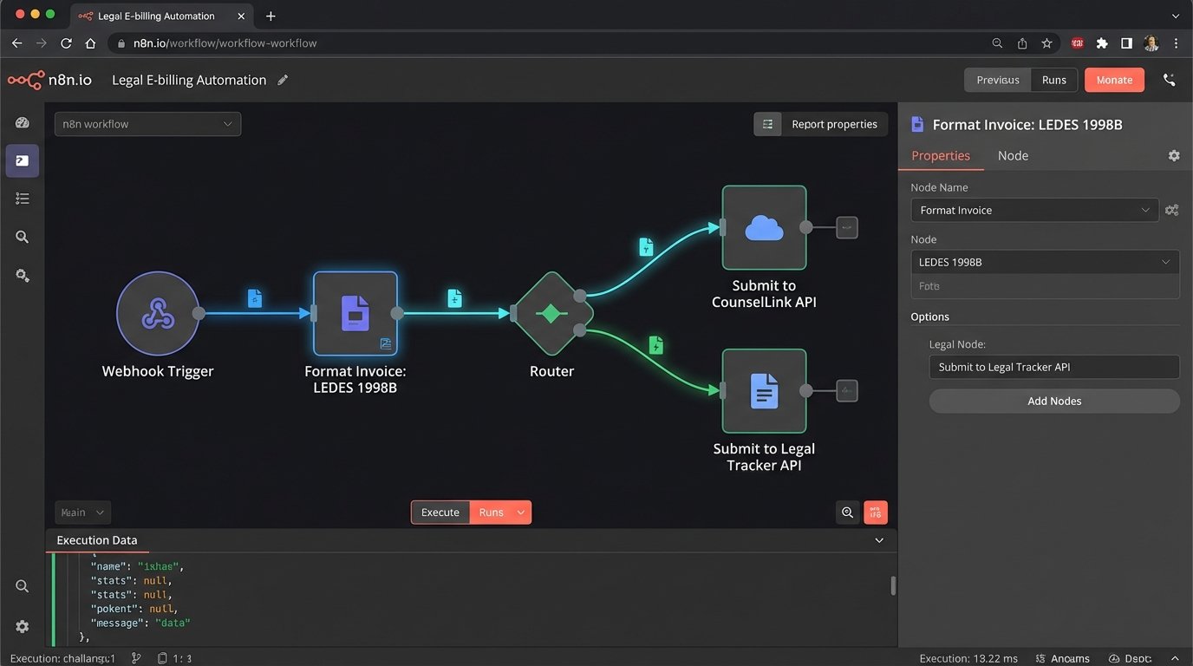The image size is (1193, 666).
Task: Click the settings gear on the Properties panel
Action: point(1174,155)
